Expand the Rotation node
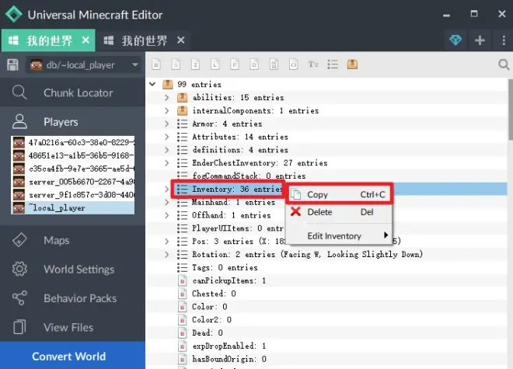Viewport: 513px width, 369px height. point(167,254)
